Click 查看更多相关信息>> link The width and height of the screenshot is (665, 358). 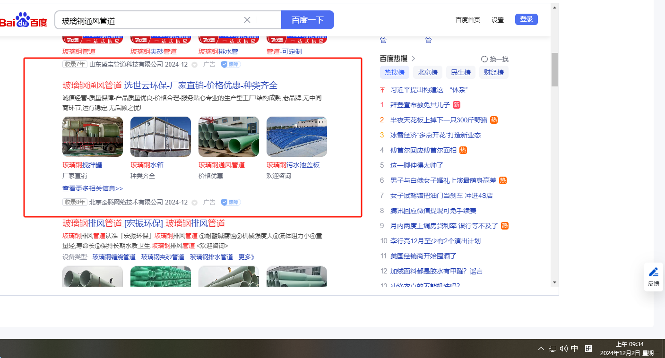tap(93, 188)
